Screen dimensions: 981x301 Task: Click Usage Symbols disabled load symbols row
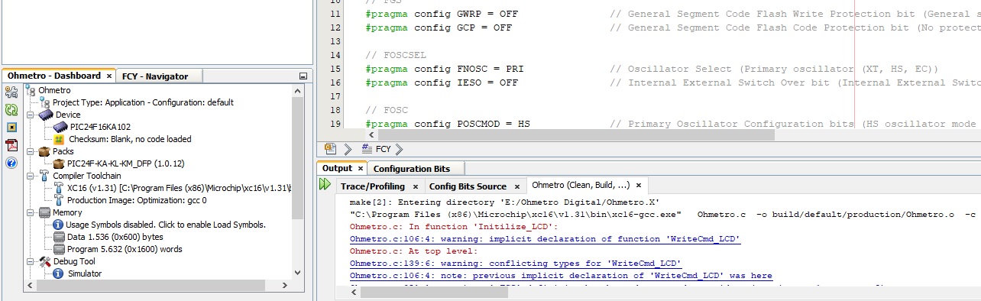coord(166,225)
